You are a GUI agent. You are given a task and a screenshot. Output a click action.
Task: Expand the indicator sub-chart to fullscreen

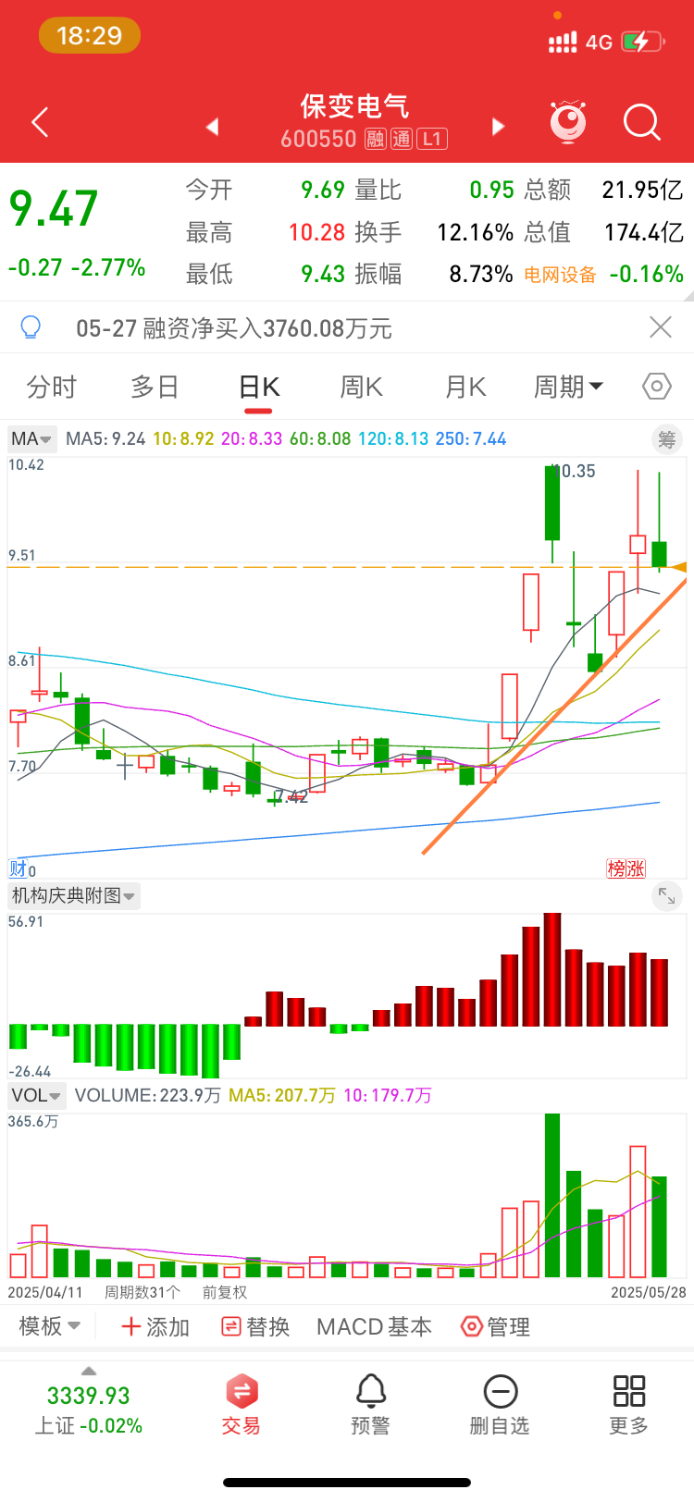[x=666, y=895]
